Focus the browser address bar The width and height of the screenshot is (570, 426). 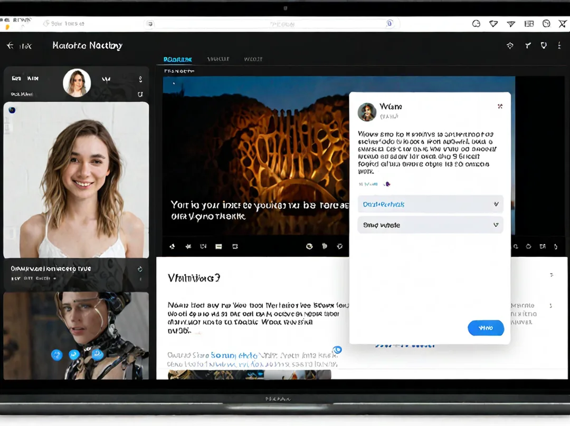[272, 24]
